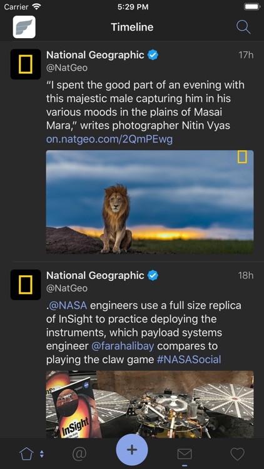The height and width of the screenshot is (469, 264).
Task: Open the on.natgeo.com/2QmPEwg link
Action: tap(109, 139)
